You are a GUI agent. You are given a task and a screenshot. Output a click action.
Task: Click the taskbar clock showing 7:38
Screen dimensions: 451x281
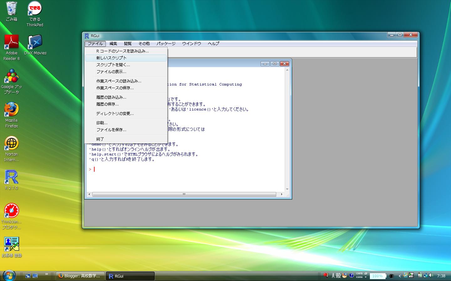[x=441, y=276]
